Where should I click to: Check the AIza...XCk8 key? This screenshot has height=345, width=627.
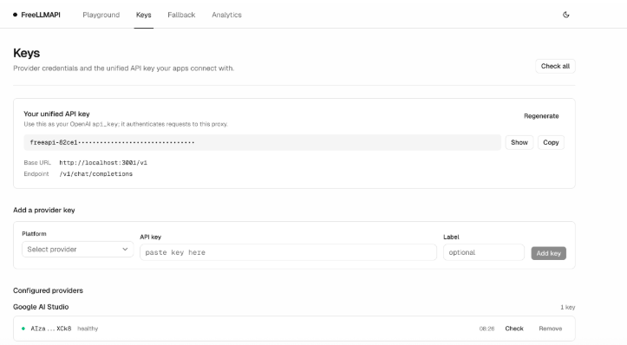(514, 329)
